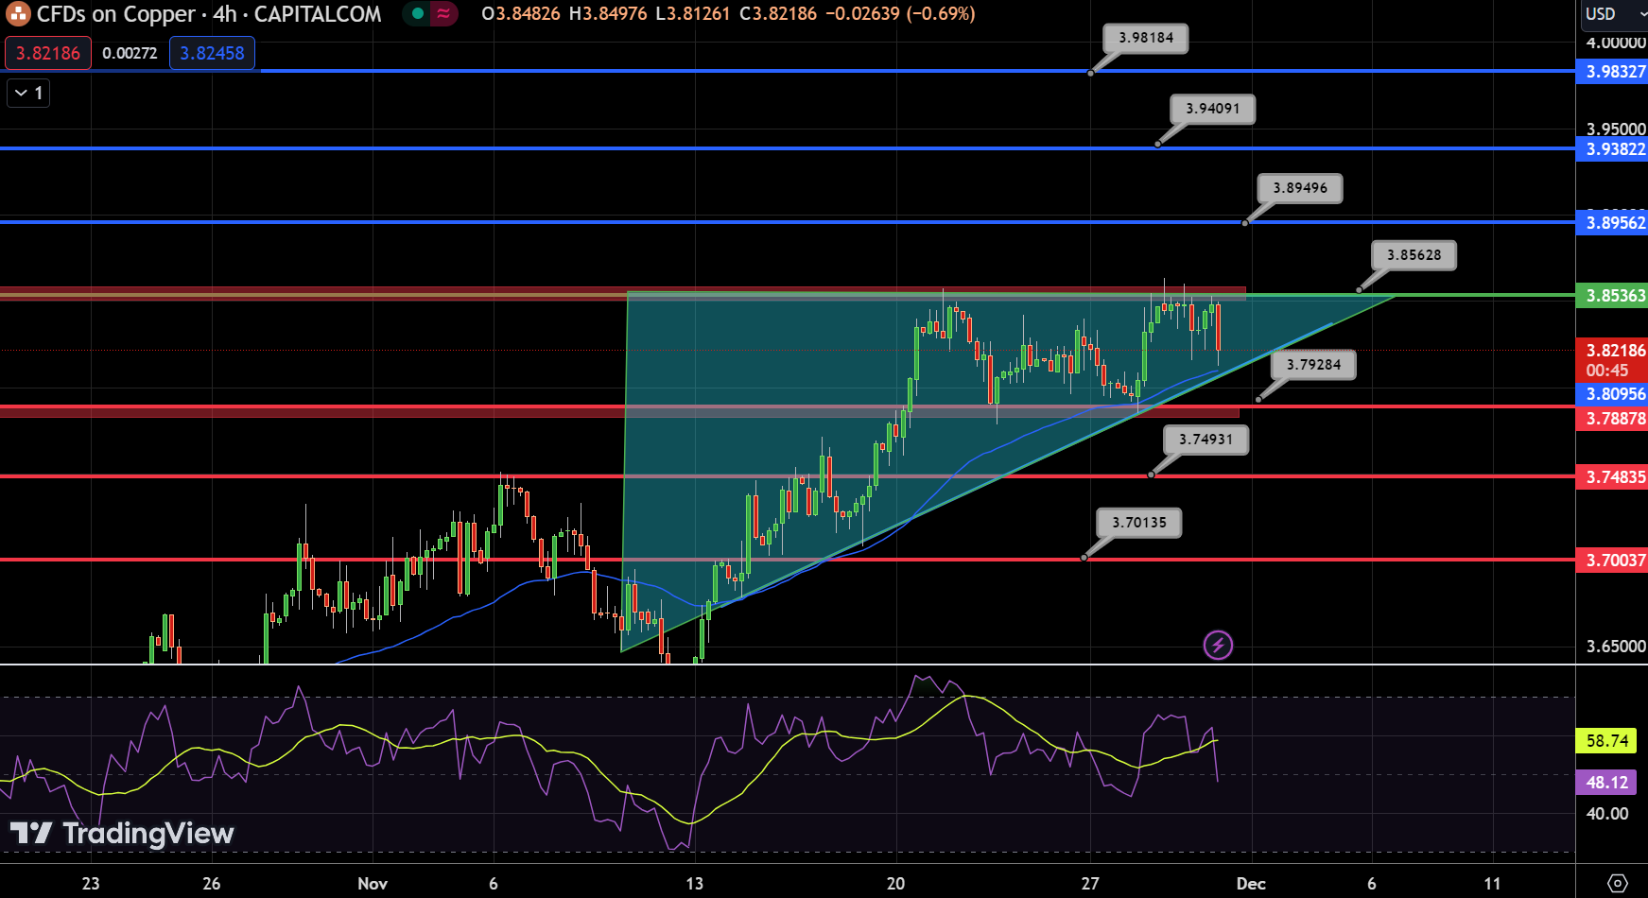The height and width of the screenshot is (898, 1648).
Task: Click the green market status dot
Action: click(417, 14)
